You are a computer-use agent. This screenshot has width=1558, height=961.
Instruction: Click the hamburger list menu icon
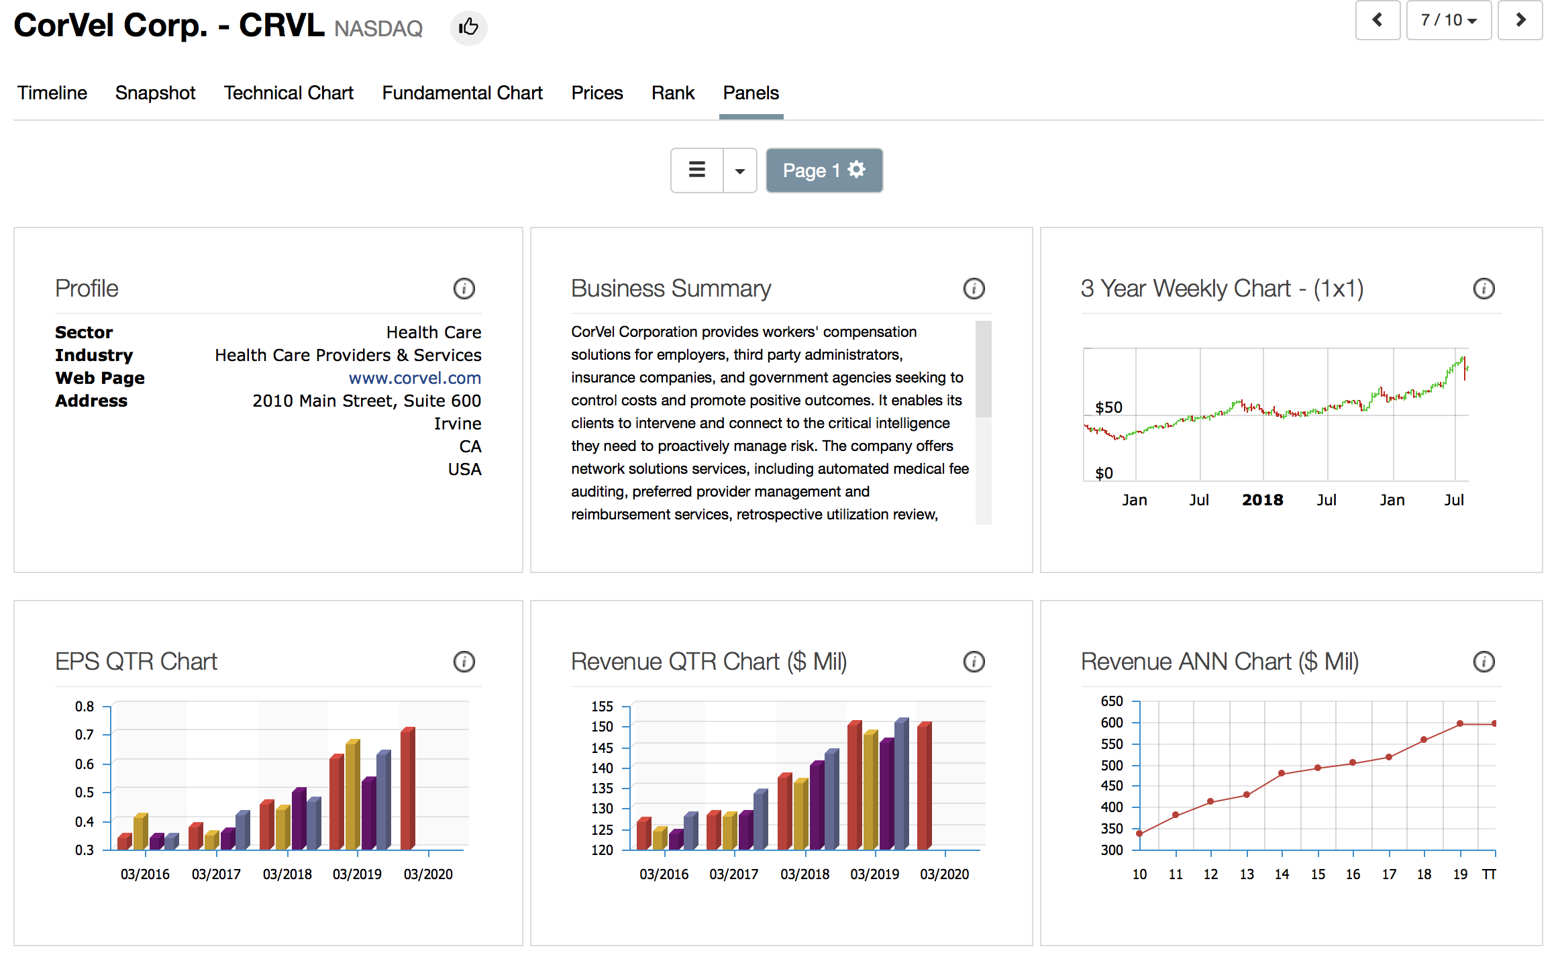[697, 170]
